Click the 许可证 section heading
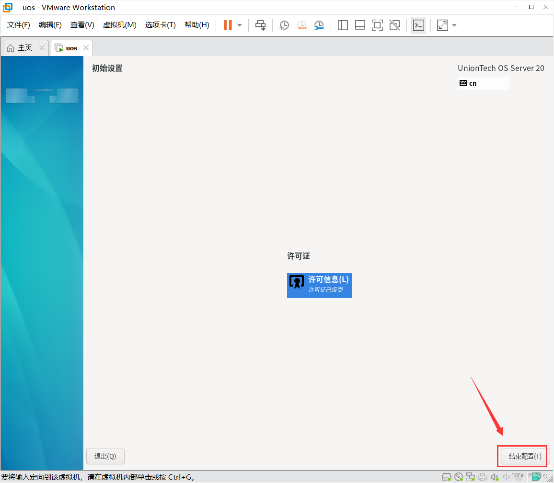This screenshot has width=554, height=483. click(x=299, y=256)
